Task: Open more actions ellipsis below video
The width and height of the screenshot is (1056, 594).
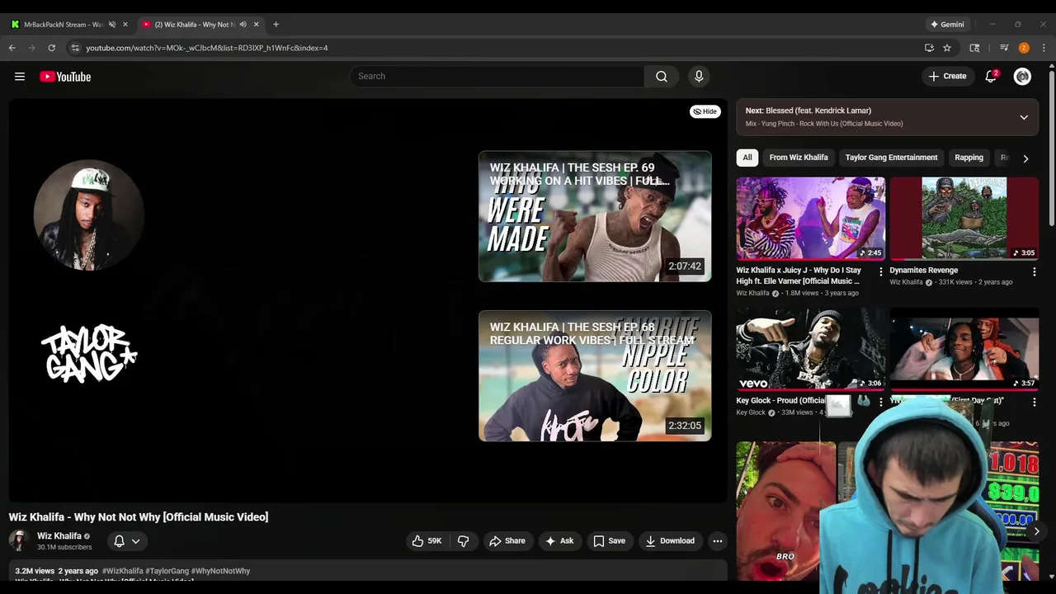Action: point(718,541)
